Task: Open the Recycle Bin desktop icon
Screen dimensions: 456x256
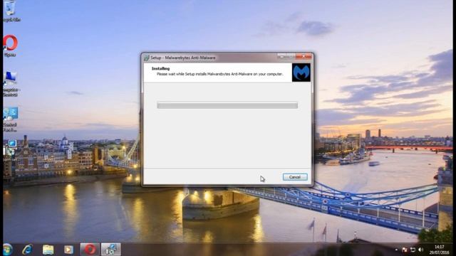Action: 11,11
